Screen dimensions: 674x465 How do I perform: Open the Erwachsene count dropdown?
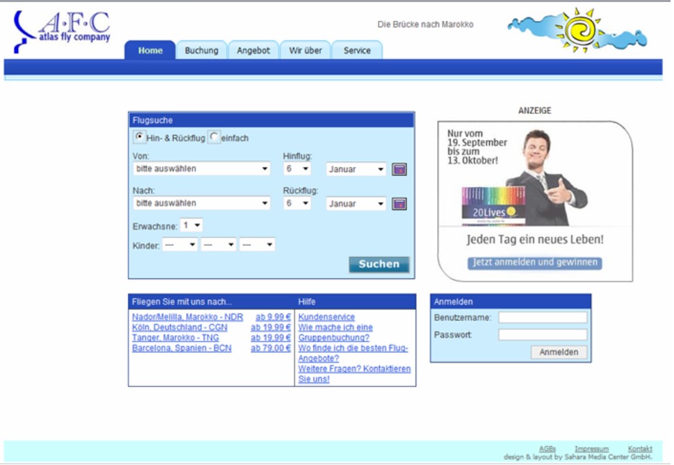(191, 225)
